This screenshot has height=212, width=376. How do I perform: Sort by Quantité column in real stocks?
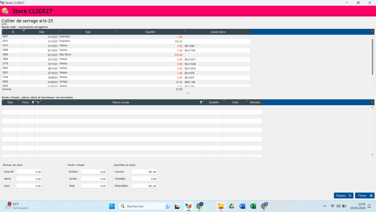tap(150, 32)
